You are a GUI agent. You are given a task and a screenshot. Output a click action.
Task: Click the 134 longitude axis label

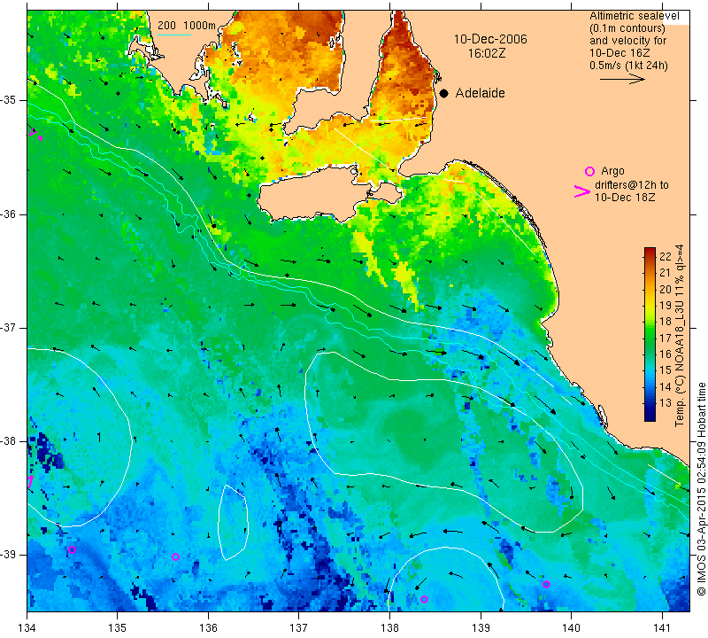point(27,627)
